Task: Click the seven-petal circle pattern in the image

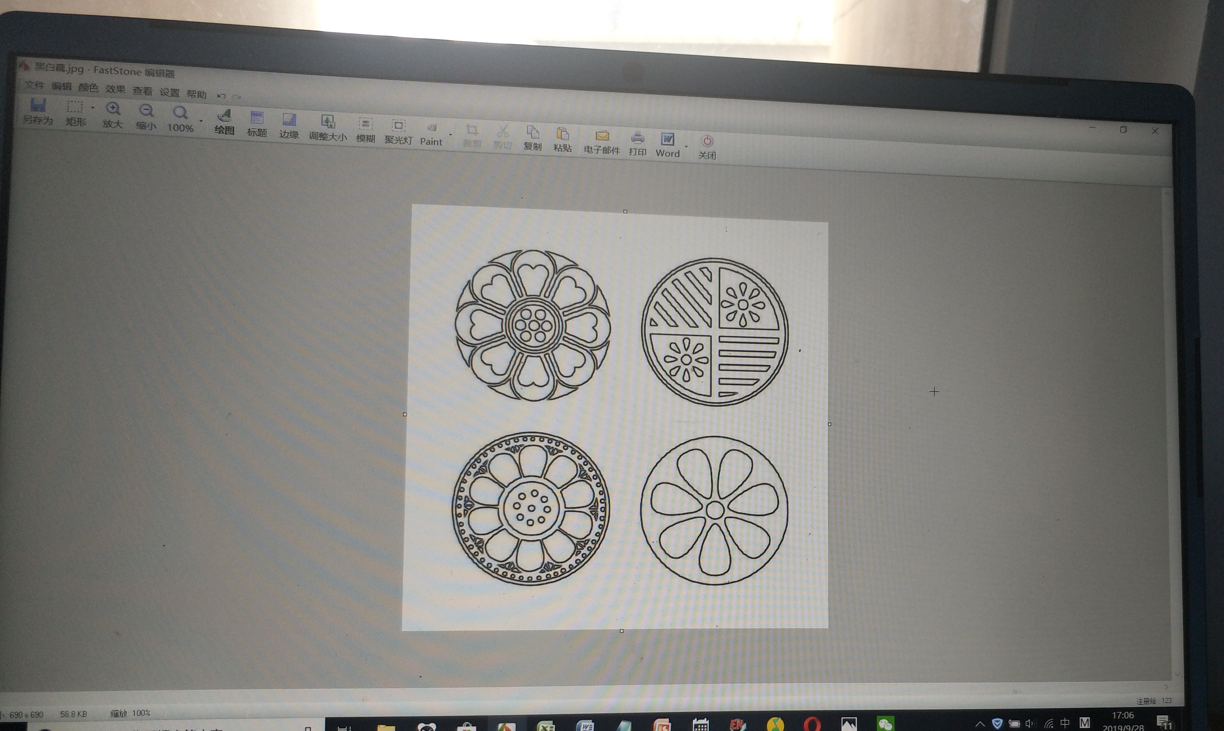Action: 714,510
